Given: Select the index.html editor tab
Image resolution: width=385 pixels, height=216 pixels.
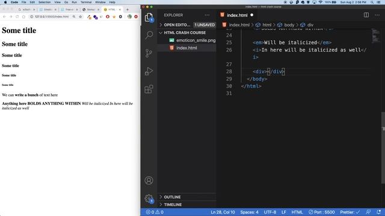Looking at the screenshot, I should pos(237,15).
